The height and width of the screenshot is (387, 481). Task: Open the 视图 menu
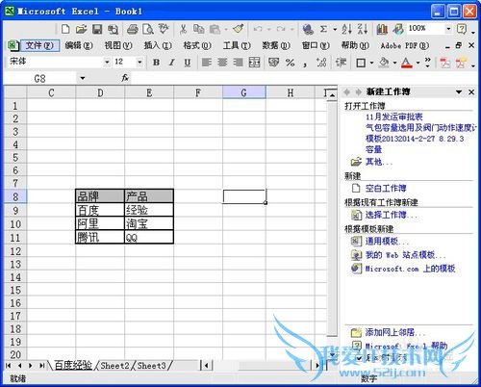[118, 45]
